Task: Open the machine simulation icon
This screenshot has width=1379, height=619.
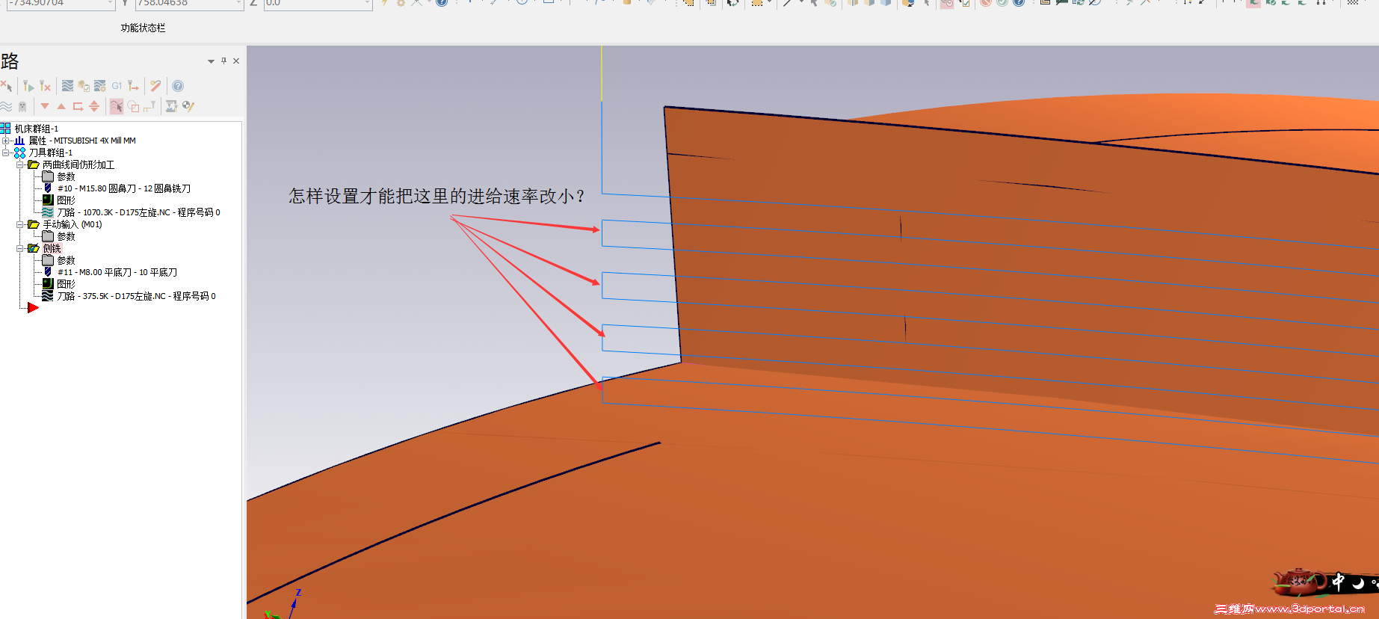Action: [172, 106]
